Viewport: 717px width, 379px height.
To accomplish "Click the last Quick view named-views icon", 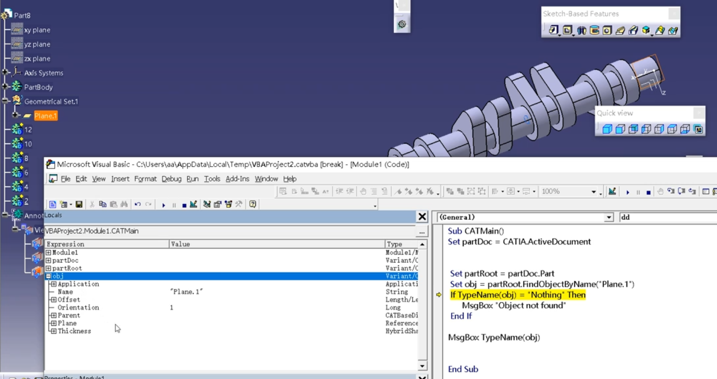I will 698,129.
